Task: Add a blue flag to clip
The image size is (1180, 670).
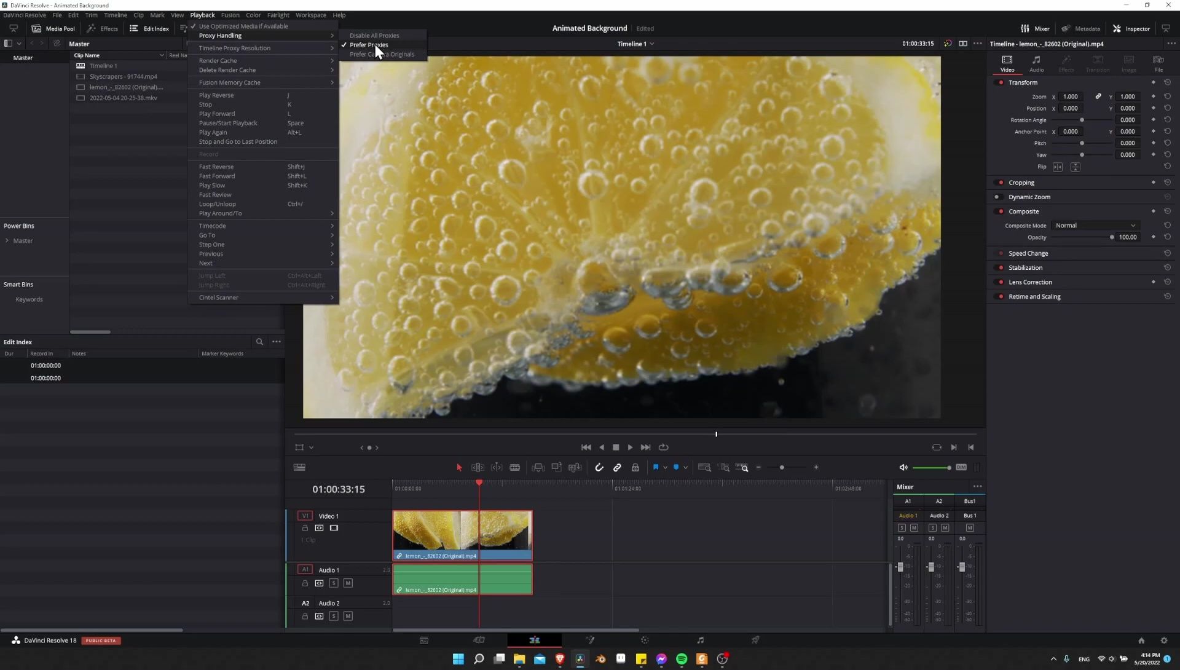Action: pos(656,467)
